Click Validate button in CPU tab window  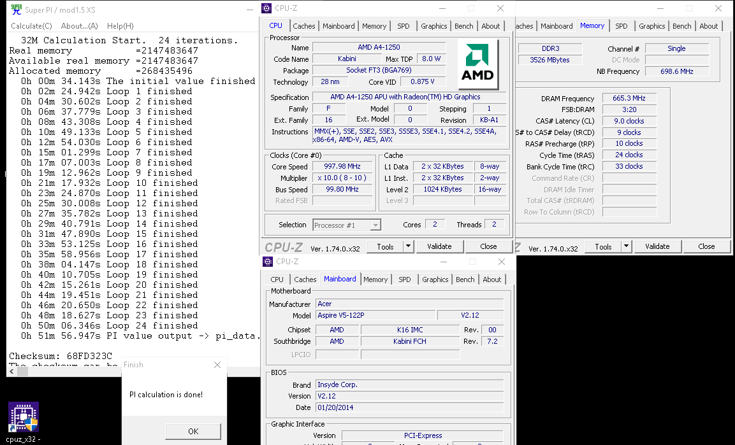[439, 246]
